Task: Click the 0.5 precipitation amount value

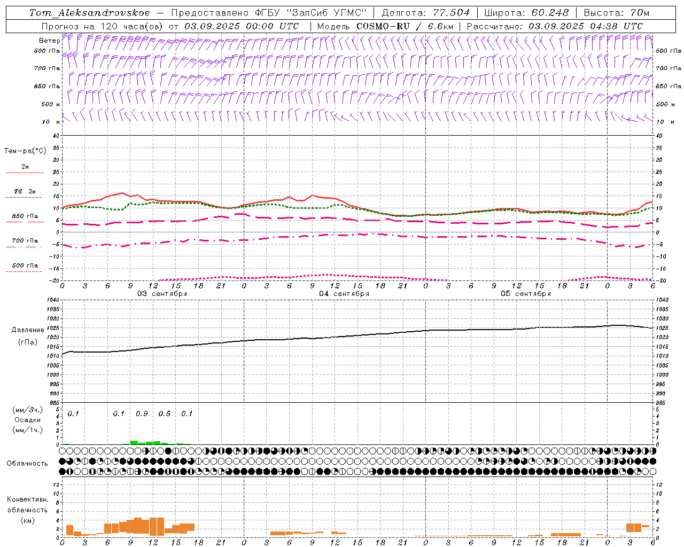Action: [x=165, y=414]
